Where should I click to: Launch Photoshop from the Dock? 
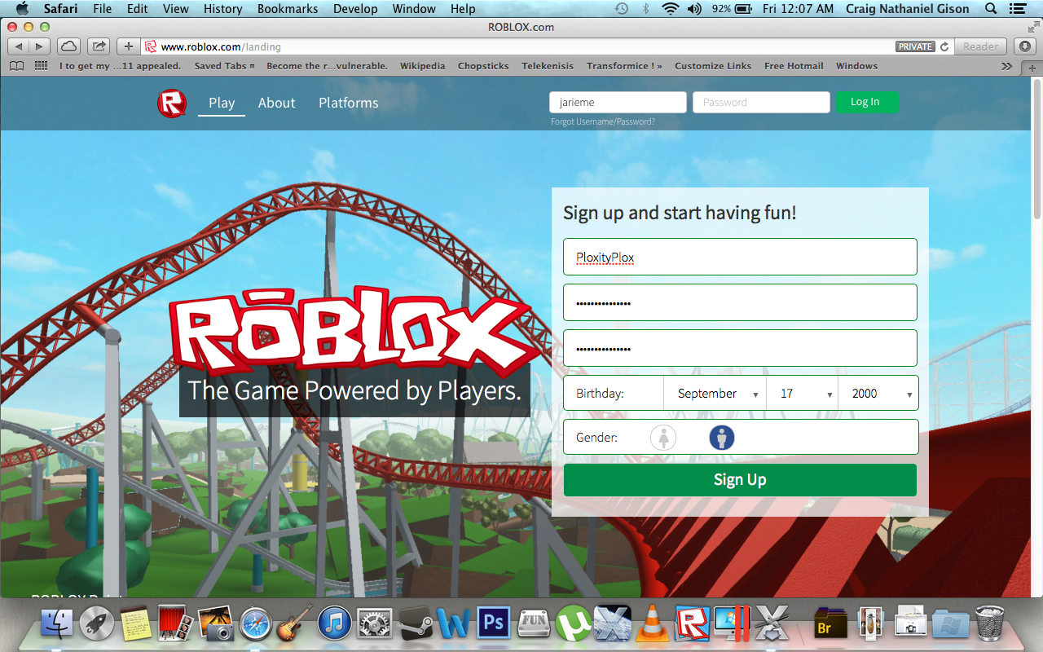pos(493,623)
